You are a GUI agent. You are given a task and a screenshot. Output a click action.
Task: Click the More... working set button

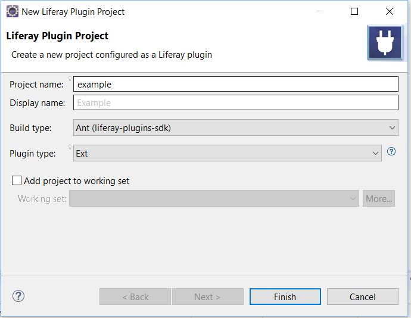tap(379, 198)
